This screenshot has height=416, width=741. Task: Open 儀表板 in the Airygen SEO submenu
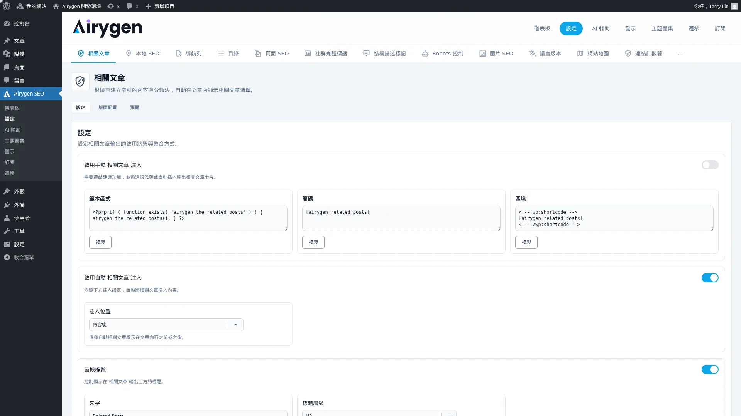(12, 108)
